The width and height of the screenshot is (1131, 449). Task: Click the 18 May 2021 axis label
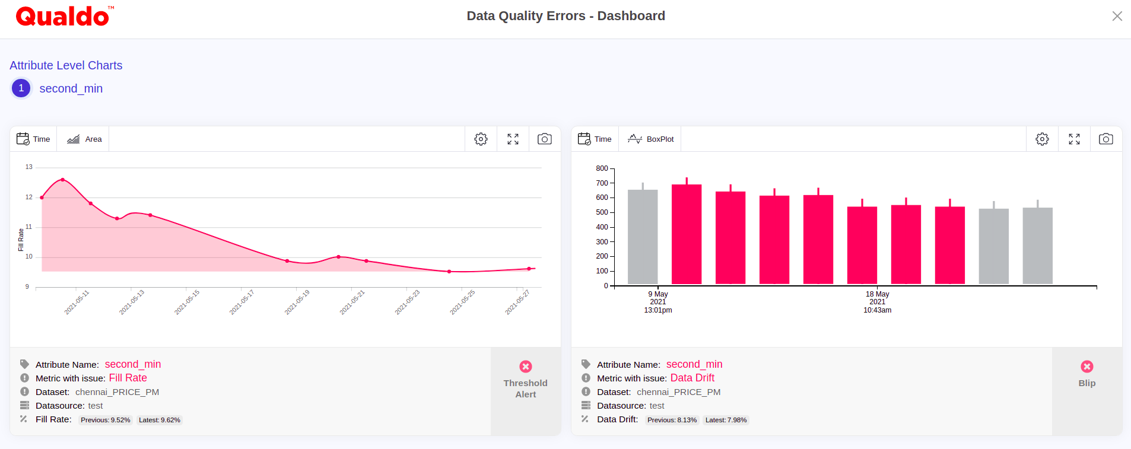point(878,302)
